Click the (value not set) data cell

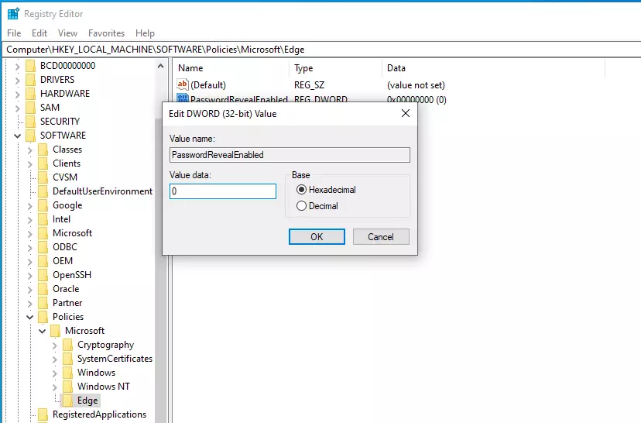(x=416, y=84)
